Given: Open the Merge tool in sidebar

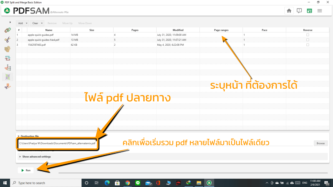Looking at the screenshot, I should point(7,30).
